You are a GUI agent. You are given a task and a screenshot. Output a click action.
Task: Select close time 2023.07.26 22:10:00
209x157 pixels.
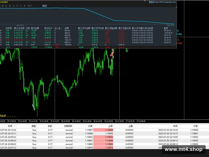(x=168, y=137)
